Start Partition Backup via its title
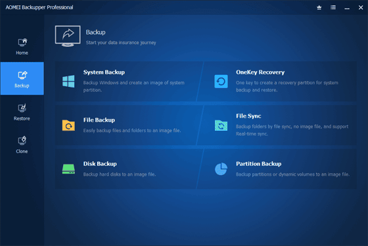Screen dimensions: 368x246 coord(259,164)
